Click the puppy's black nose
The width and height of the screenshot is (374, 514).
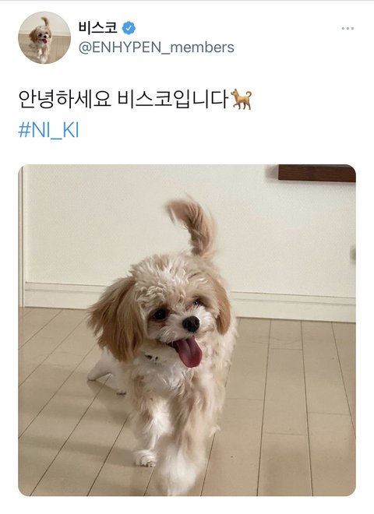[x=191, y=324]
